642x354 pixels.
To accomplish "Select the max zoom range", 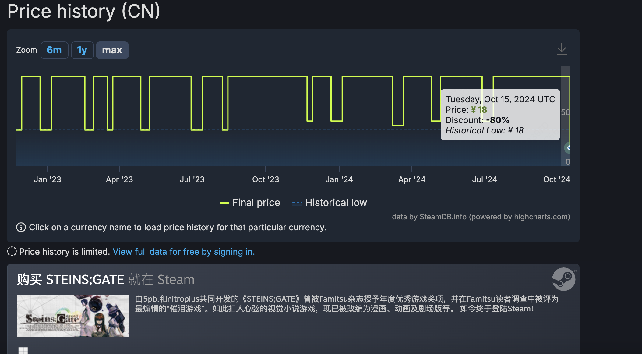I will pyautogui.click(x=112, y=50).
